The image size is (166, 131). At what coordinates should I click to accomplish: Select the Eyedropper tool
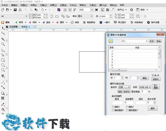(3, 104)
